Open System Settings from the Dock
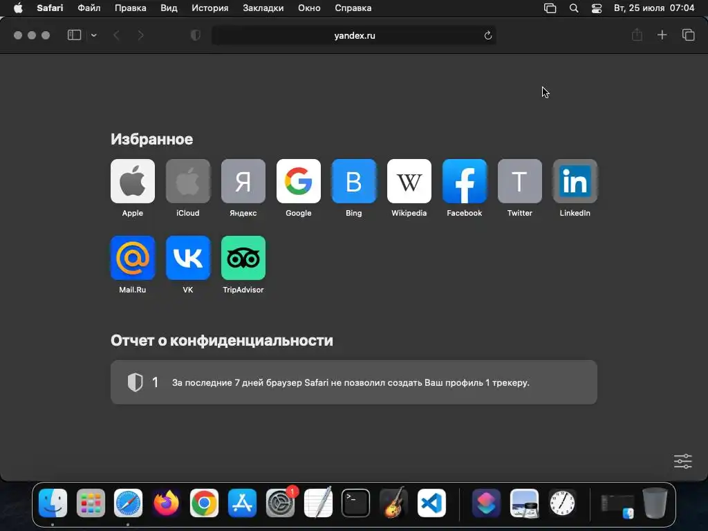708x531 pixels. [x=280, y=503]
